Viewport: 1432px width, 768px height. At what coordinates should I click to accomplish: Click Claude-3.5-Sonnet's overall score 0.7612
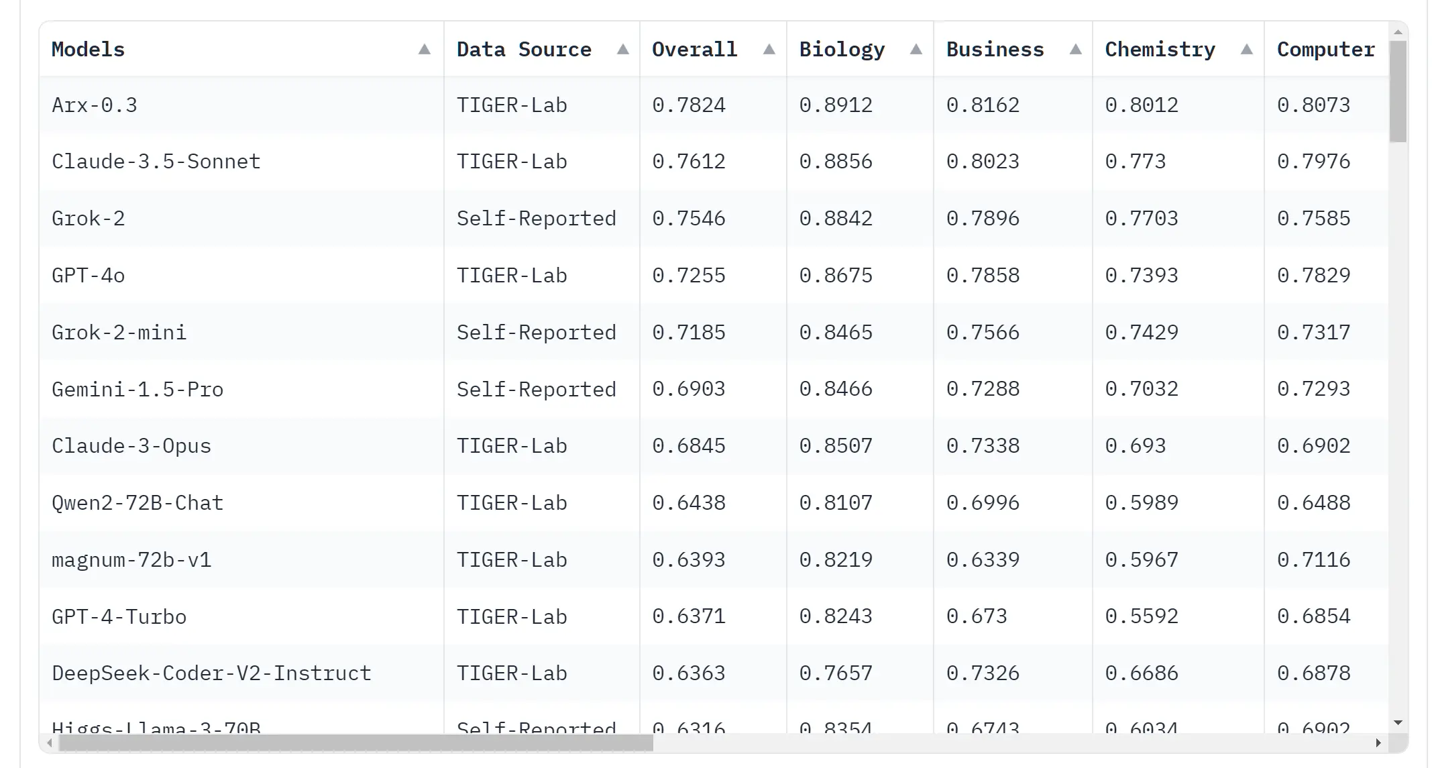tap(689, 162)
